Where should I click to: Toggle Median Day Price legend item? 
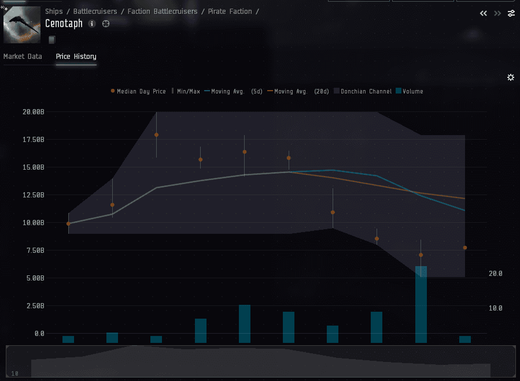(138, 91)
